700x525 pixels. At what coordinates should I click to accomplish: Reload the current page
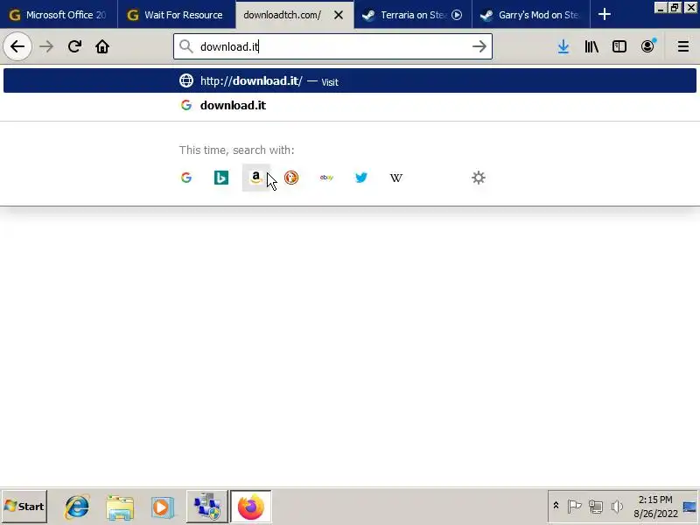point(74,46)
